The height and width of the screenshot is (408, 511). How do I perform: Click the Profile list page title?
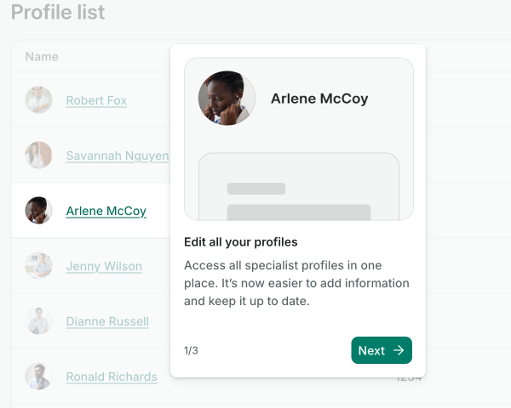[58, 13]
